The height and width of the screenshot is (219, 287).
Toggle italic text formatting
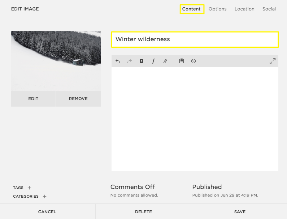pyautogui.click(x=153, y=61)
